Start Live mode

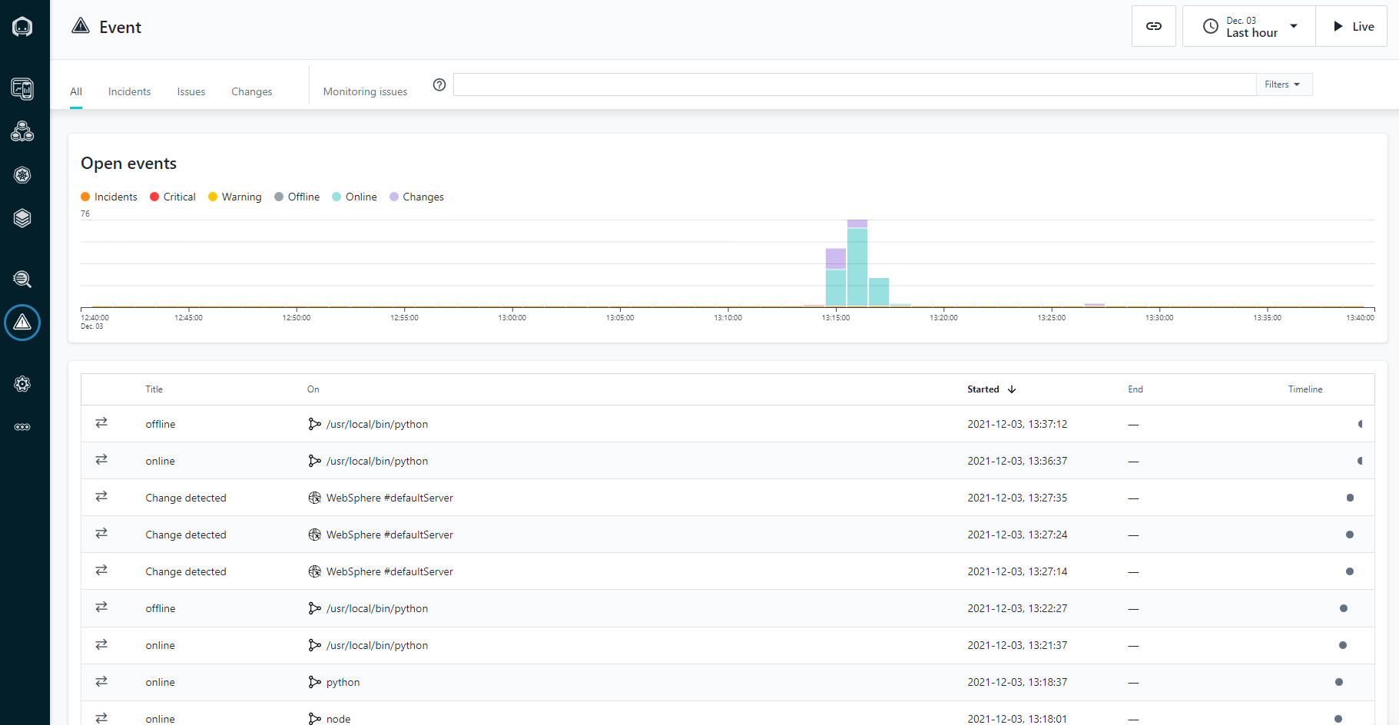(1351, 26)
